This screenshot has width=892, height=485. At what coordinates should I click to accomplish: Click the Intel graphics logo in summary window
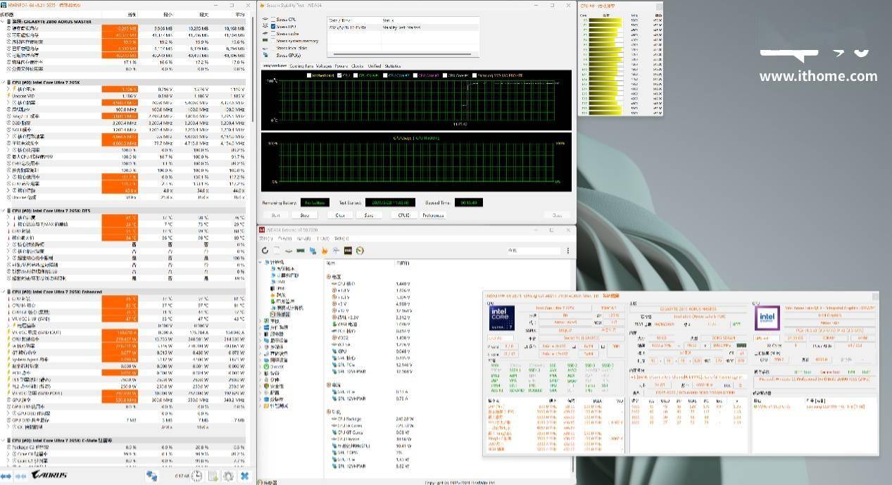click(x=767, y=317)
